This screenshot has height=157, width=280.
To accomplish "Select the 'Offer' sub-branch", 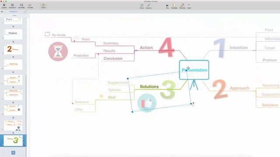I will coord(79,109).
